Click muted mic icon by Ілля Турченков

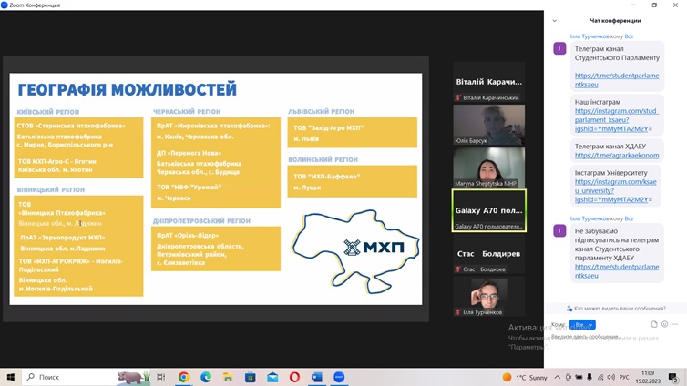[458, 312]
